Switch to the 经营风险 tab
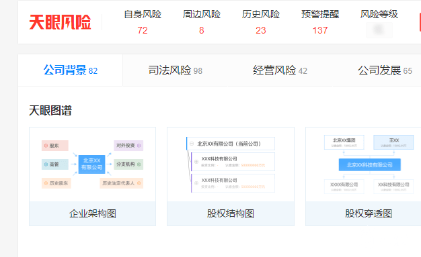The image size is (421, 257). 280,70
